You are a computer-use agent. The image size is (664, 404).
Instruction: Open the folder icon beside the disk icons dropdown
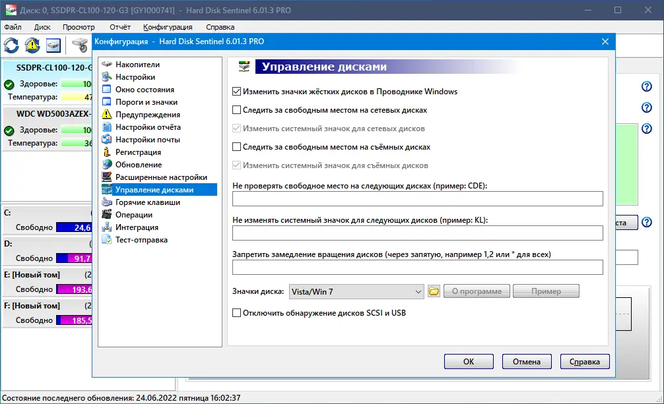(434, 291)
